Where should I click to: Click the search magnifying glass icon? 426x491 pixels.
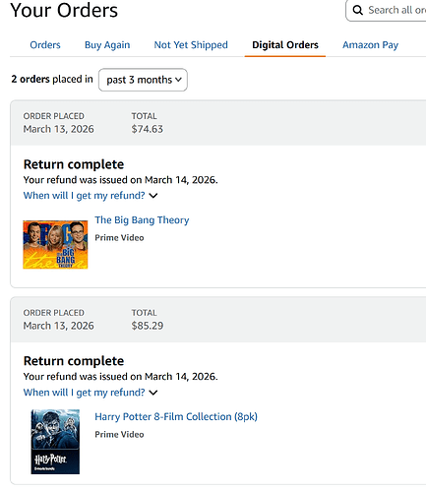357,10
